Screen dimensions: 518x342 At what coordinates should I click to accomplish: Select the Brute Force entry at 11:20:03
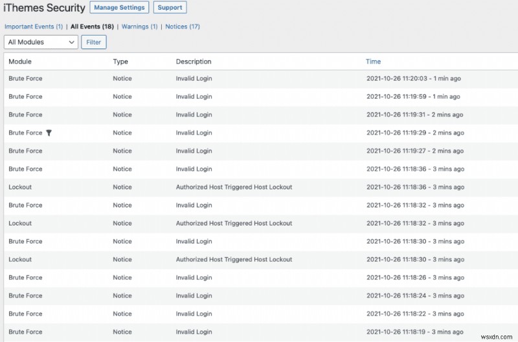click(25, 78)
